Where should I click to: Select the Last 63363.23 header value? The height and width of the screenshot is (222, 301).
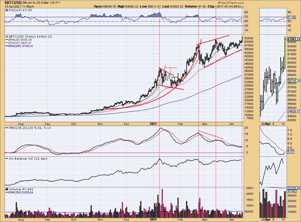(x=173, y=6)
